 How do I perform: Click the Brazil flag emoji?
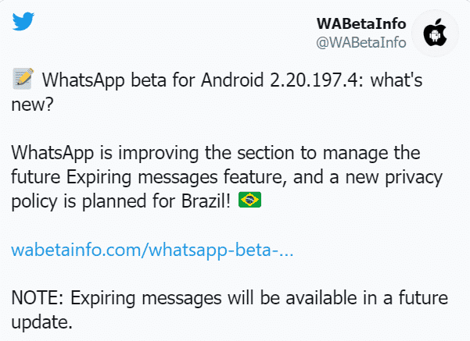[x=249, y=200]
